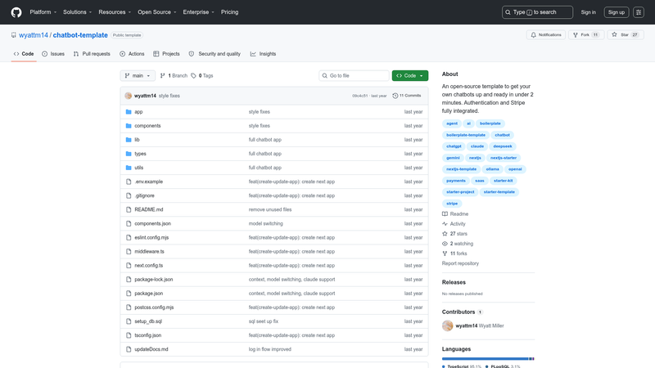Click the chatbot topic tag
Image resolution: width=655 pixels, height=368 pixels.
tap(502, 135)
